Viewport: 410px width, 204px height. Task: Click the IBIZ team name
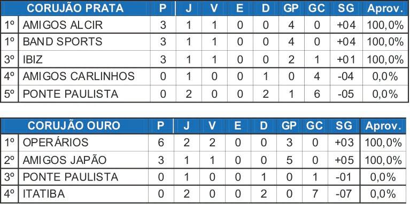[33, 60]
